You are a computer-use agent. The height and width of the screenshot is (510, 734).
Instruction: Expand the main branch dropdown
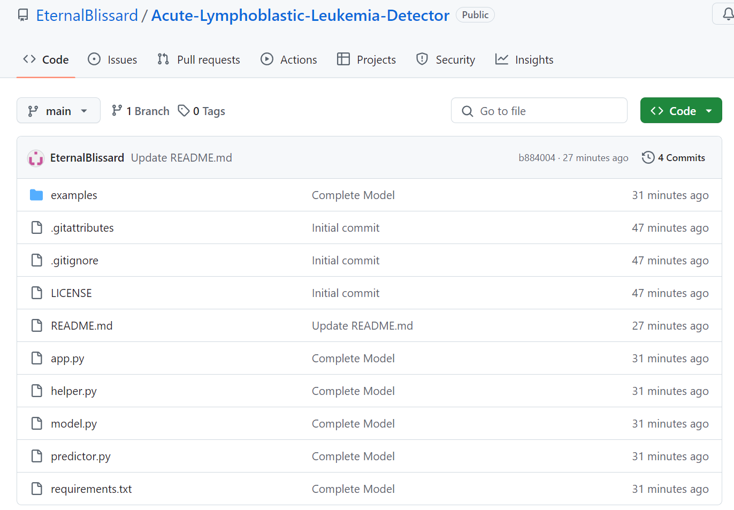58,111
